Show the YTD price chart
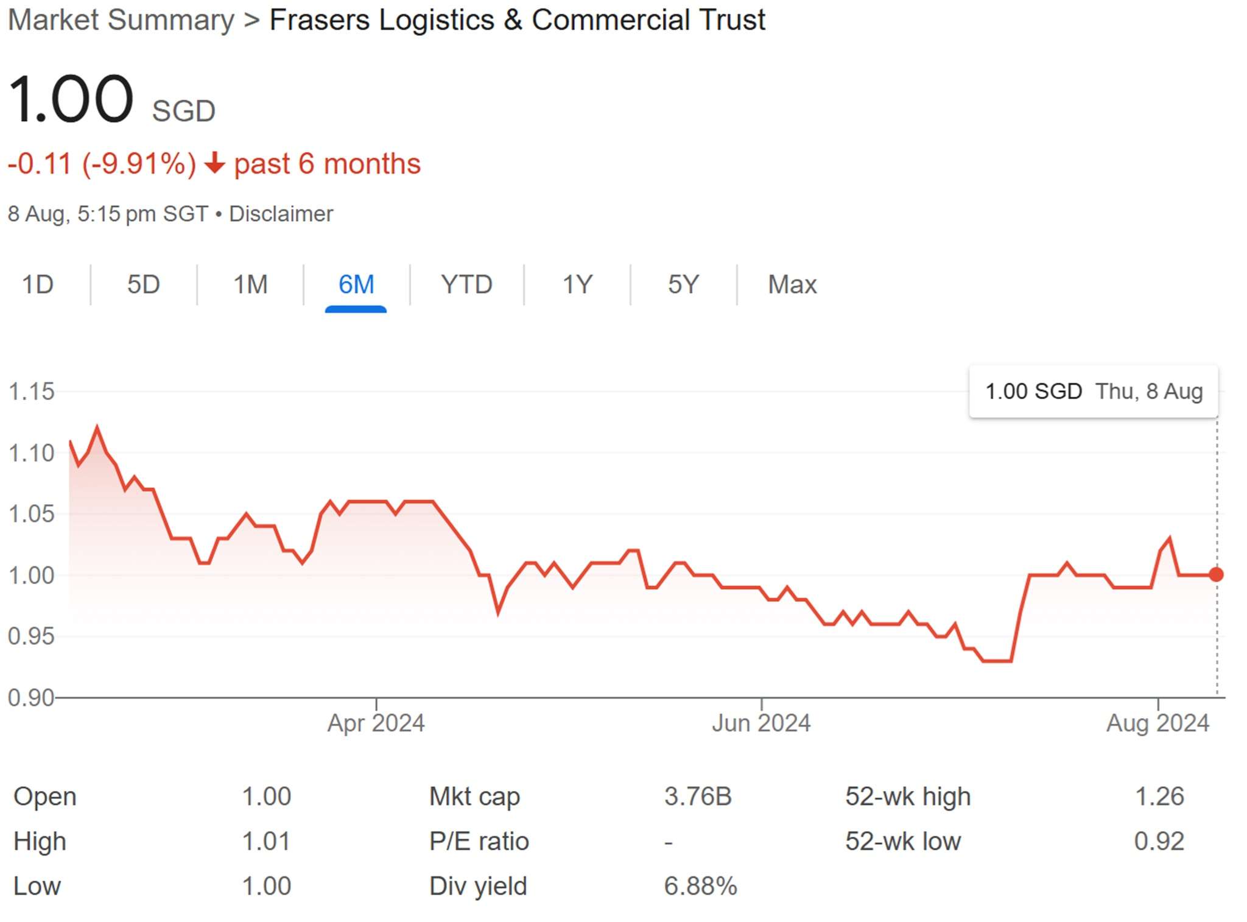Screen dimensions: 1247x922 [x=466, y=284]
